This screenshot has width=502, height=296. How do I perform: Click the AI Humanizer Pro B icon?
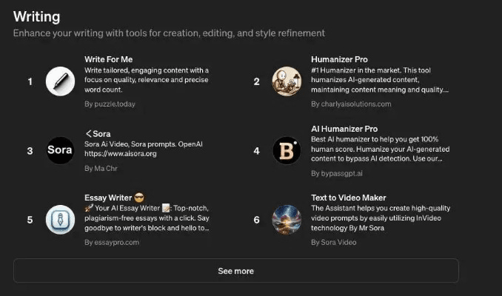pos(287,150)
